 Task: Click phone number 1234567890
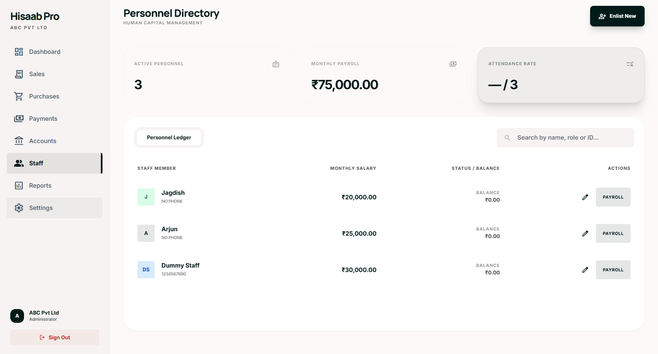174,274
